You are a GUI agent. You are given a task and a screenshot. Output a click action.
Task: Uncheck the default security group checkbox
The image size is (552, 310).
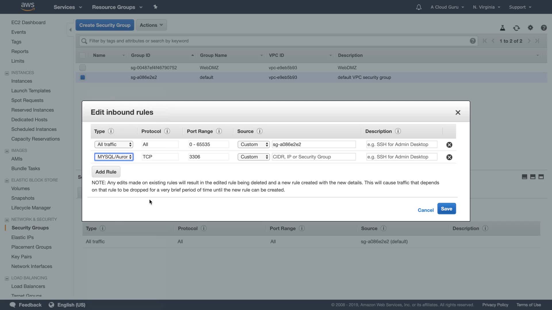point(83,77)
